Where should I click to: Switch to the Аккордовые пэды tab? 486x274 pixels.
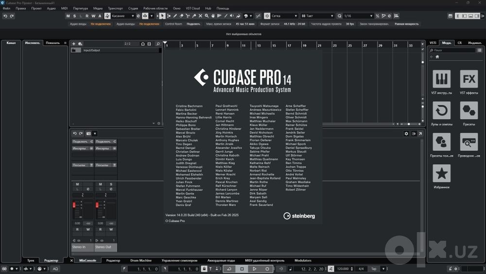(x=221, y=261)
